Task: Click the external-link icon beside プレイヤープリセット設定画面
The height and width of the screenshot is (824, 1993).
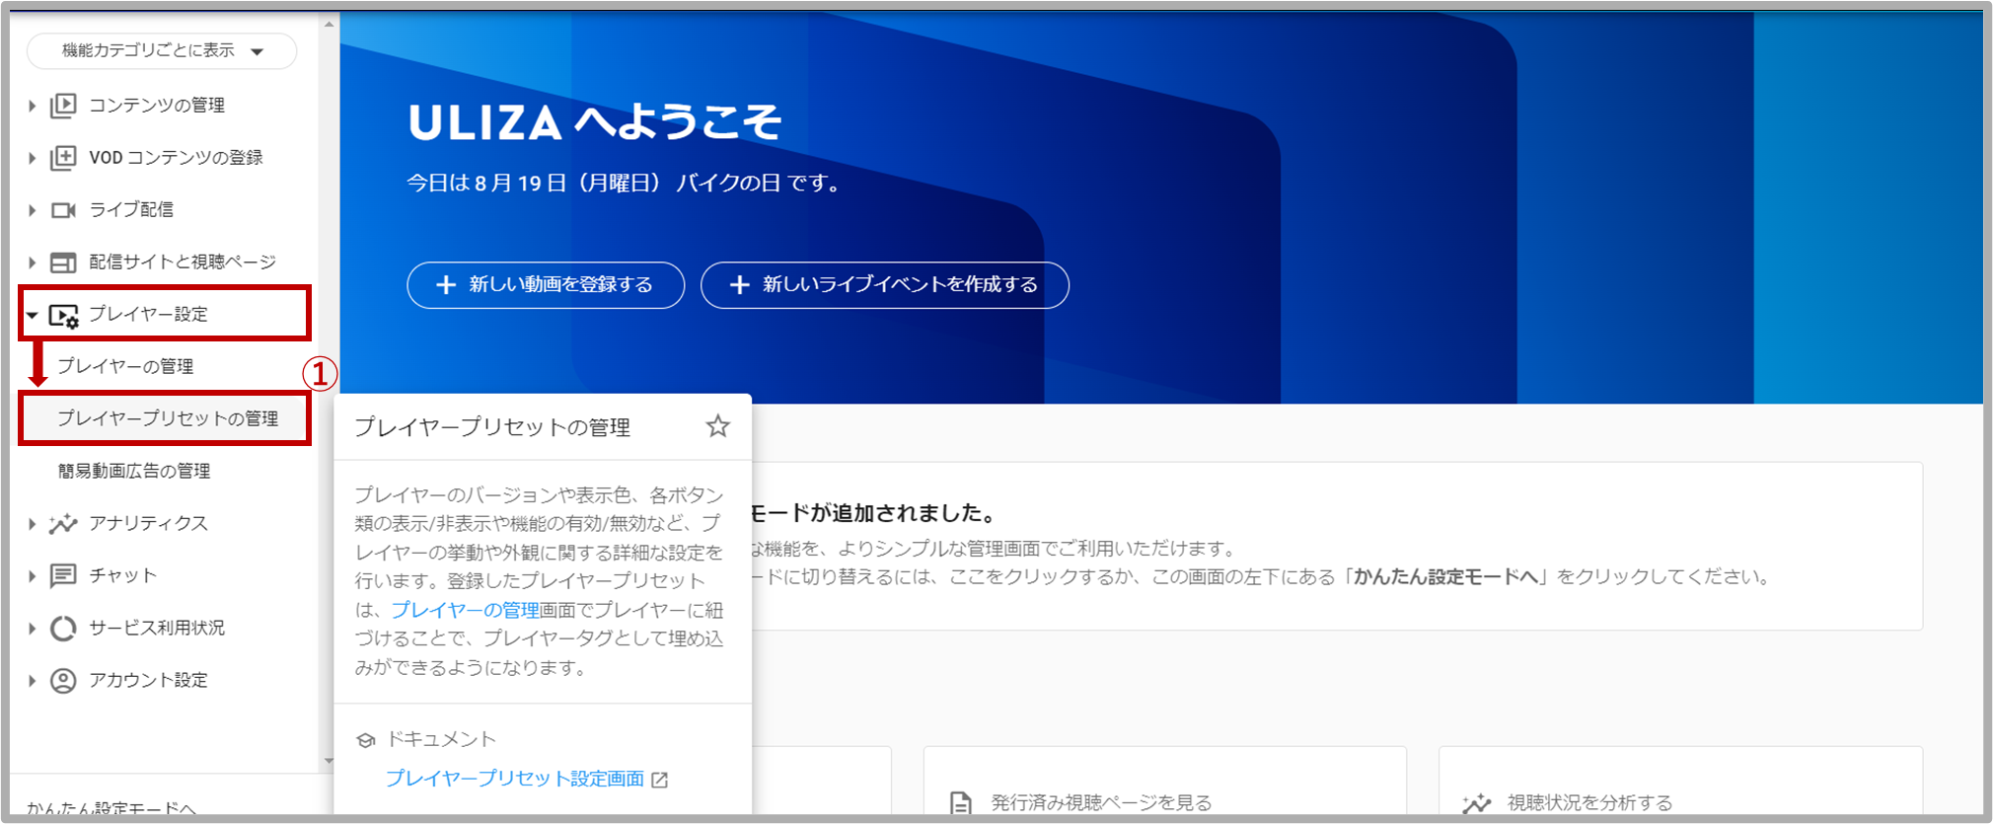Action: click(x=660, y=780)
